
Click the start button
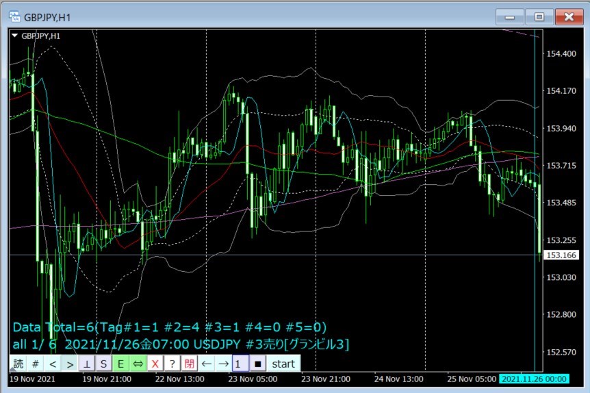[283, 364]
